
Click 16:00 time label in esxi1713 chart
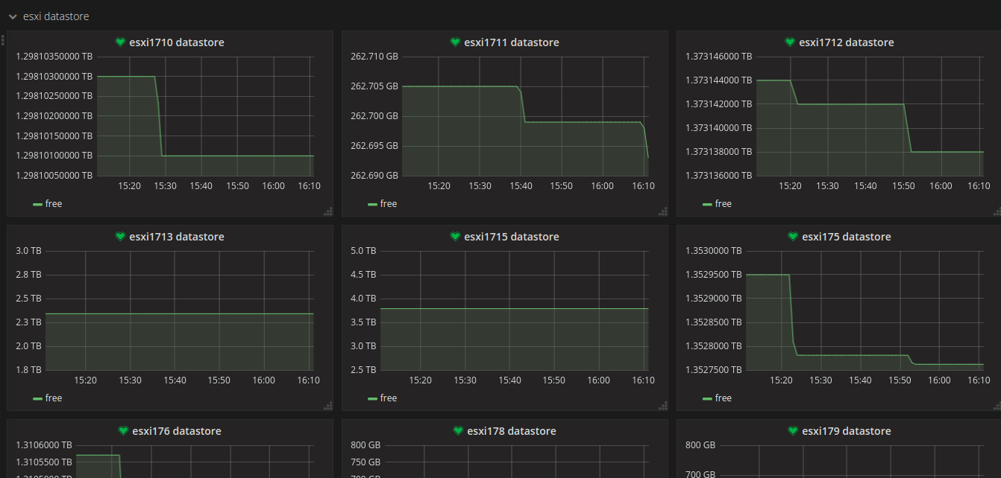click(264, 380)
